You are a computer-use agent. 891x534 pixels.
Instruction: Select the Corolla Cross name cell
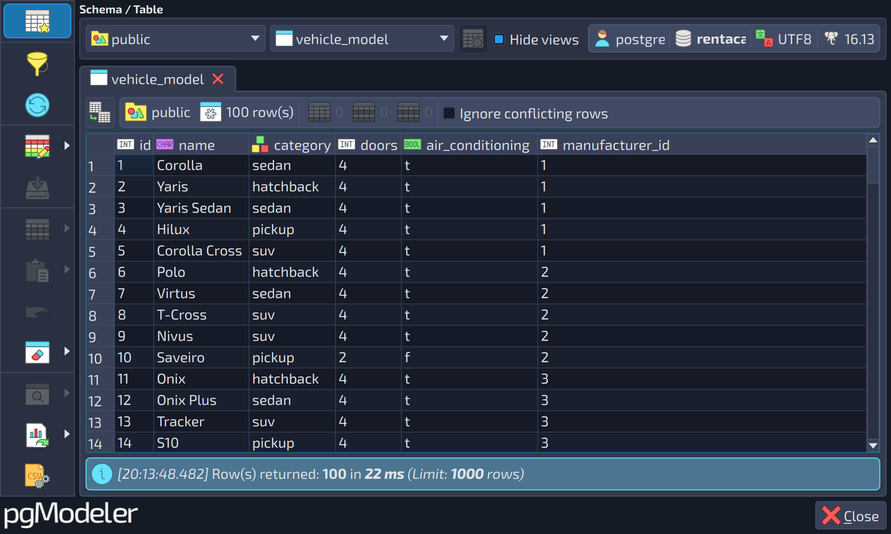pos(201,251)
